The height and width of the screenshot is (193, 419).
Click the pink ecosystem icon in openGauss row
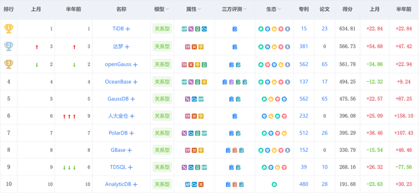pos(267,65)
